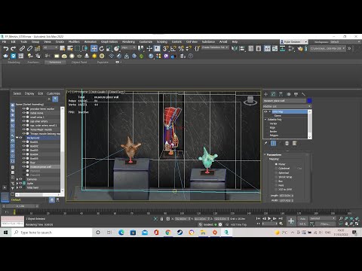Open the Modifiers menu

(74, 41)
